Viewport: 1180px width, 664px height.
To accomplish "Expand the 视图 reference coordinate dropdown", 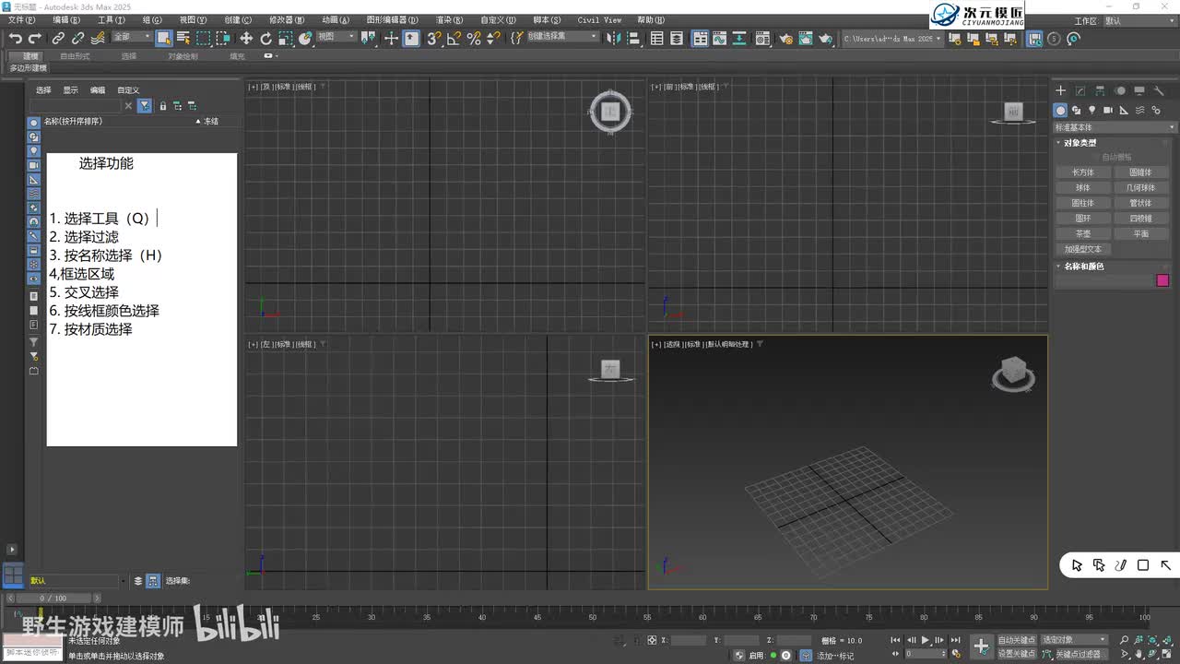I will tap(336, 37).
